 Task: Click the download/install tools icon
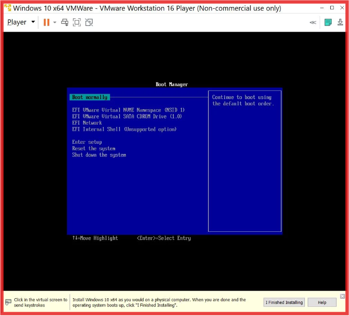point(340,22)
